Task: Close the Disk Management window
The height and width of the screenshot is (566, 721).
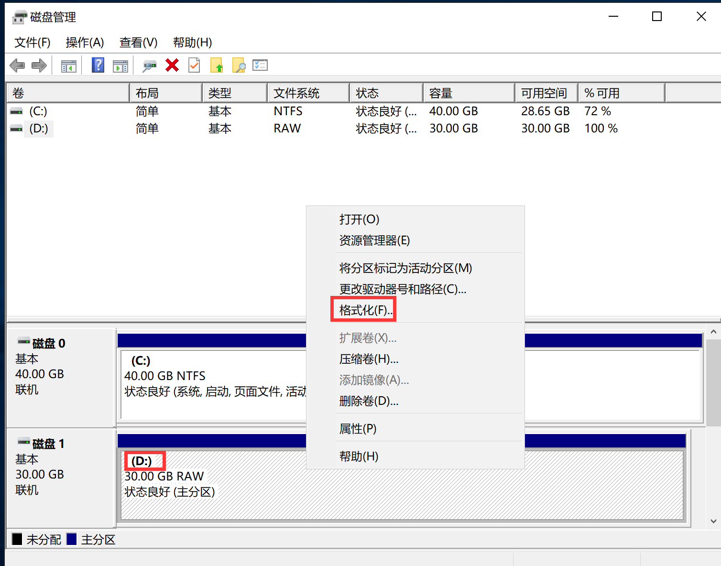Action: (701, 17)
